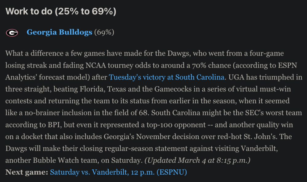The height and width of the screenshot is (182, 307).
Task: Open the Georgia Bulldogs team link
Action: 59,32
